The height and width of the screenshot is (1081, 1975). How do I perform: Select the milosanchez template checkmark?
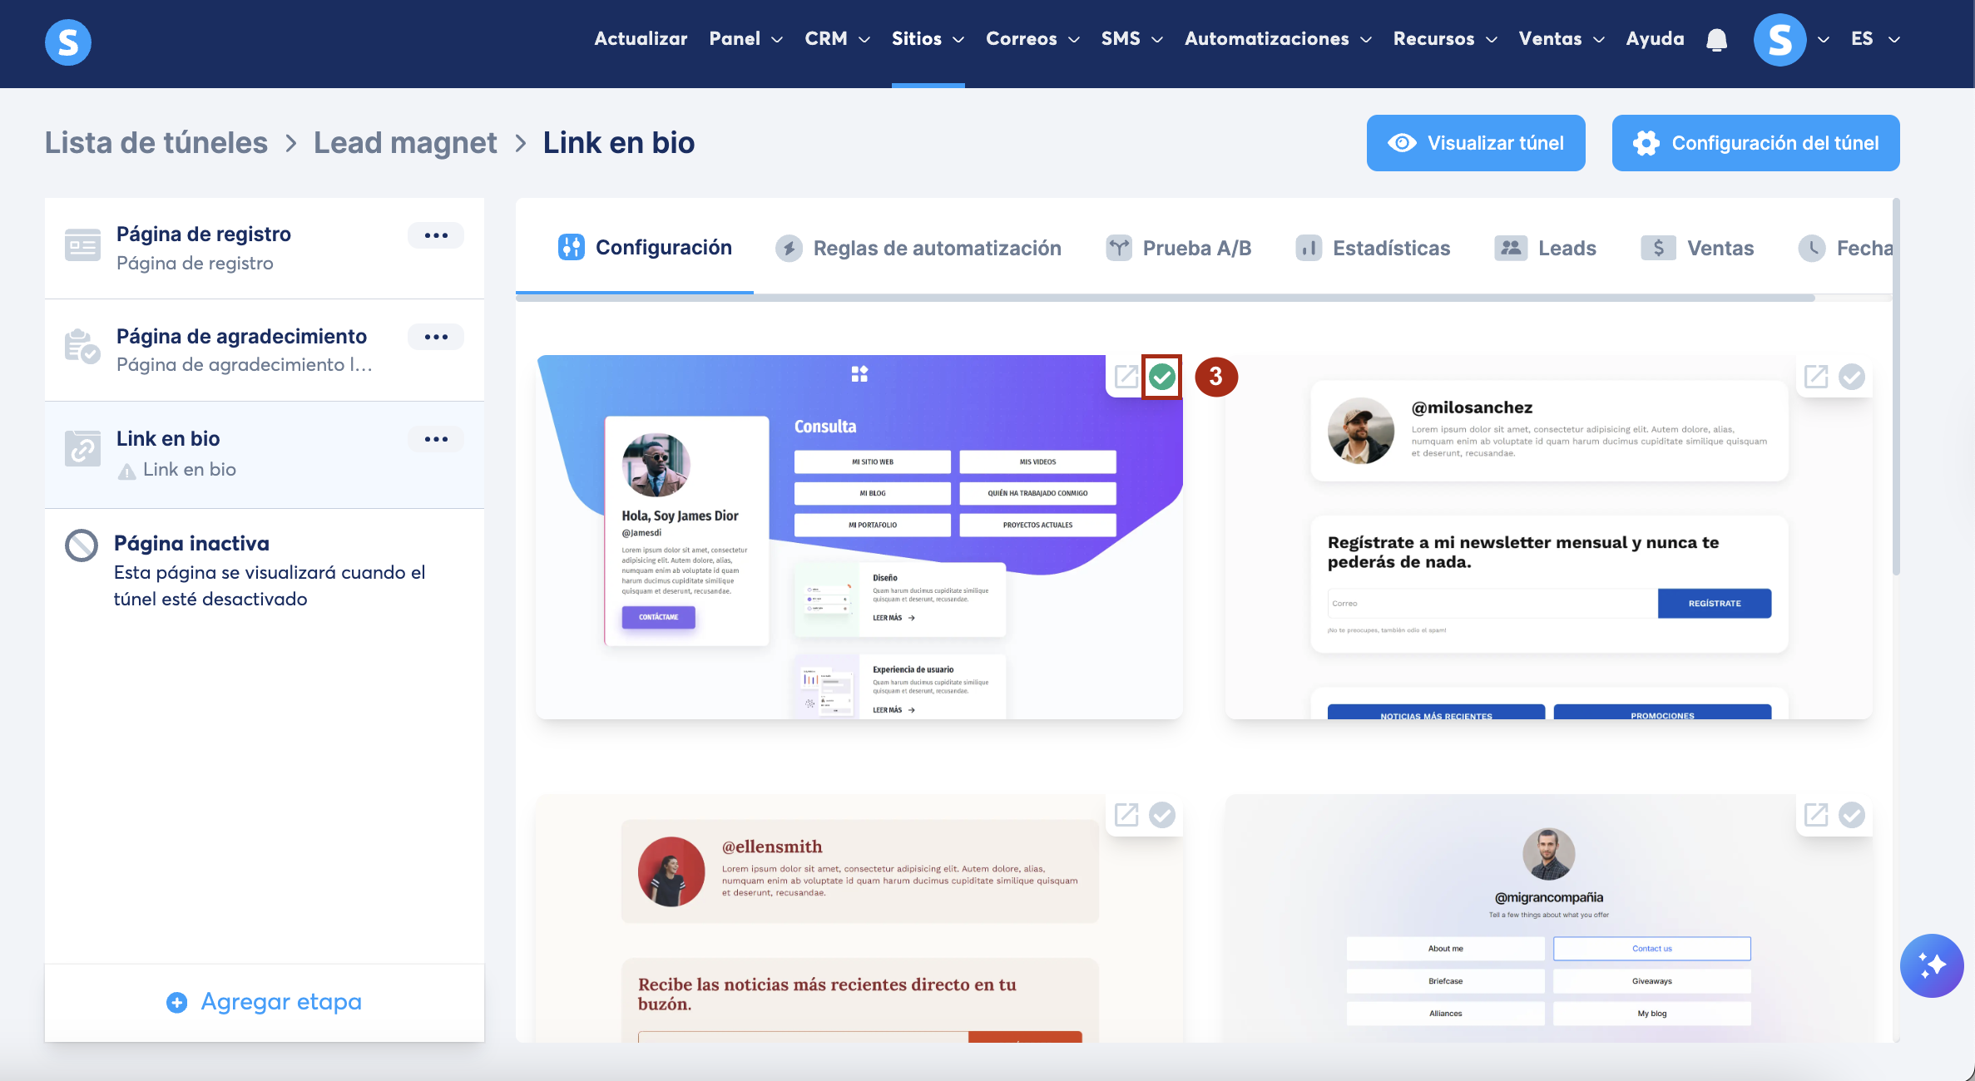point(1852,377)
